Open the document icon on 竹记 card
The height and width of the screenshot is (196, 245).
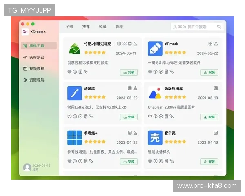(x=80, y=72)
